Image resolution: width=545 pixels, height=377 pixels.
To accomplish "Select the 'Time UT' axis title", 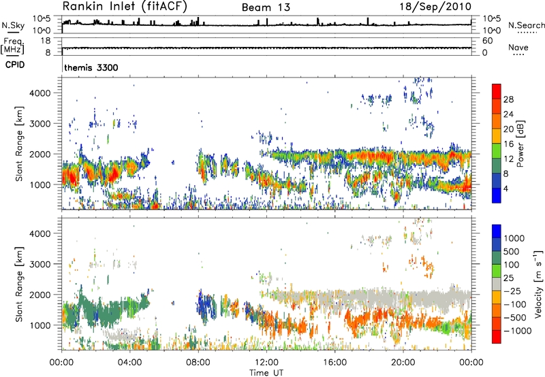I will point(266,372).
